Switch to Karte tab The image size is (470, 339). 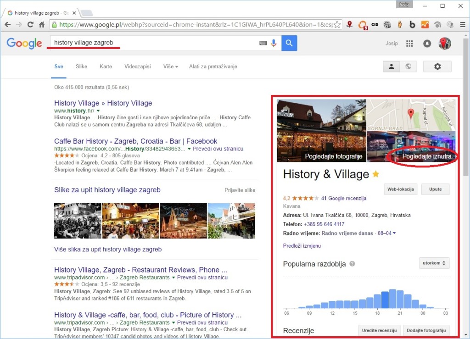(x=106, y=67)
